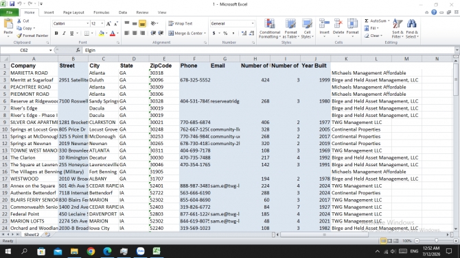The image size is (460, 258).
Task: Open Find & Select binoculars
Action: [411, 28]
